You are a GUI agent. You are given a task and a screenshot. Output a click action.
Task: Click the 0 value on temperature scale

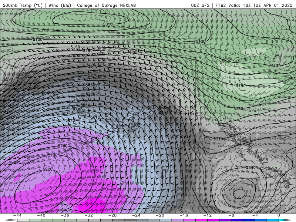click(279, 215)
